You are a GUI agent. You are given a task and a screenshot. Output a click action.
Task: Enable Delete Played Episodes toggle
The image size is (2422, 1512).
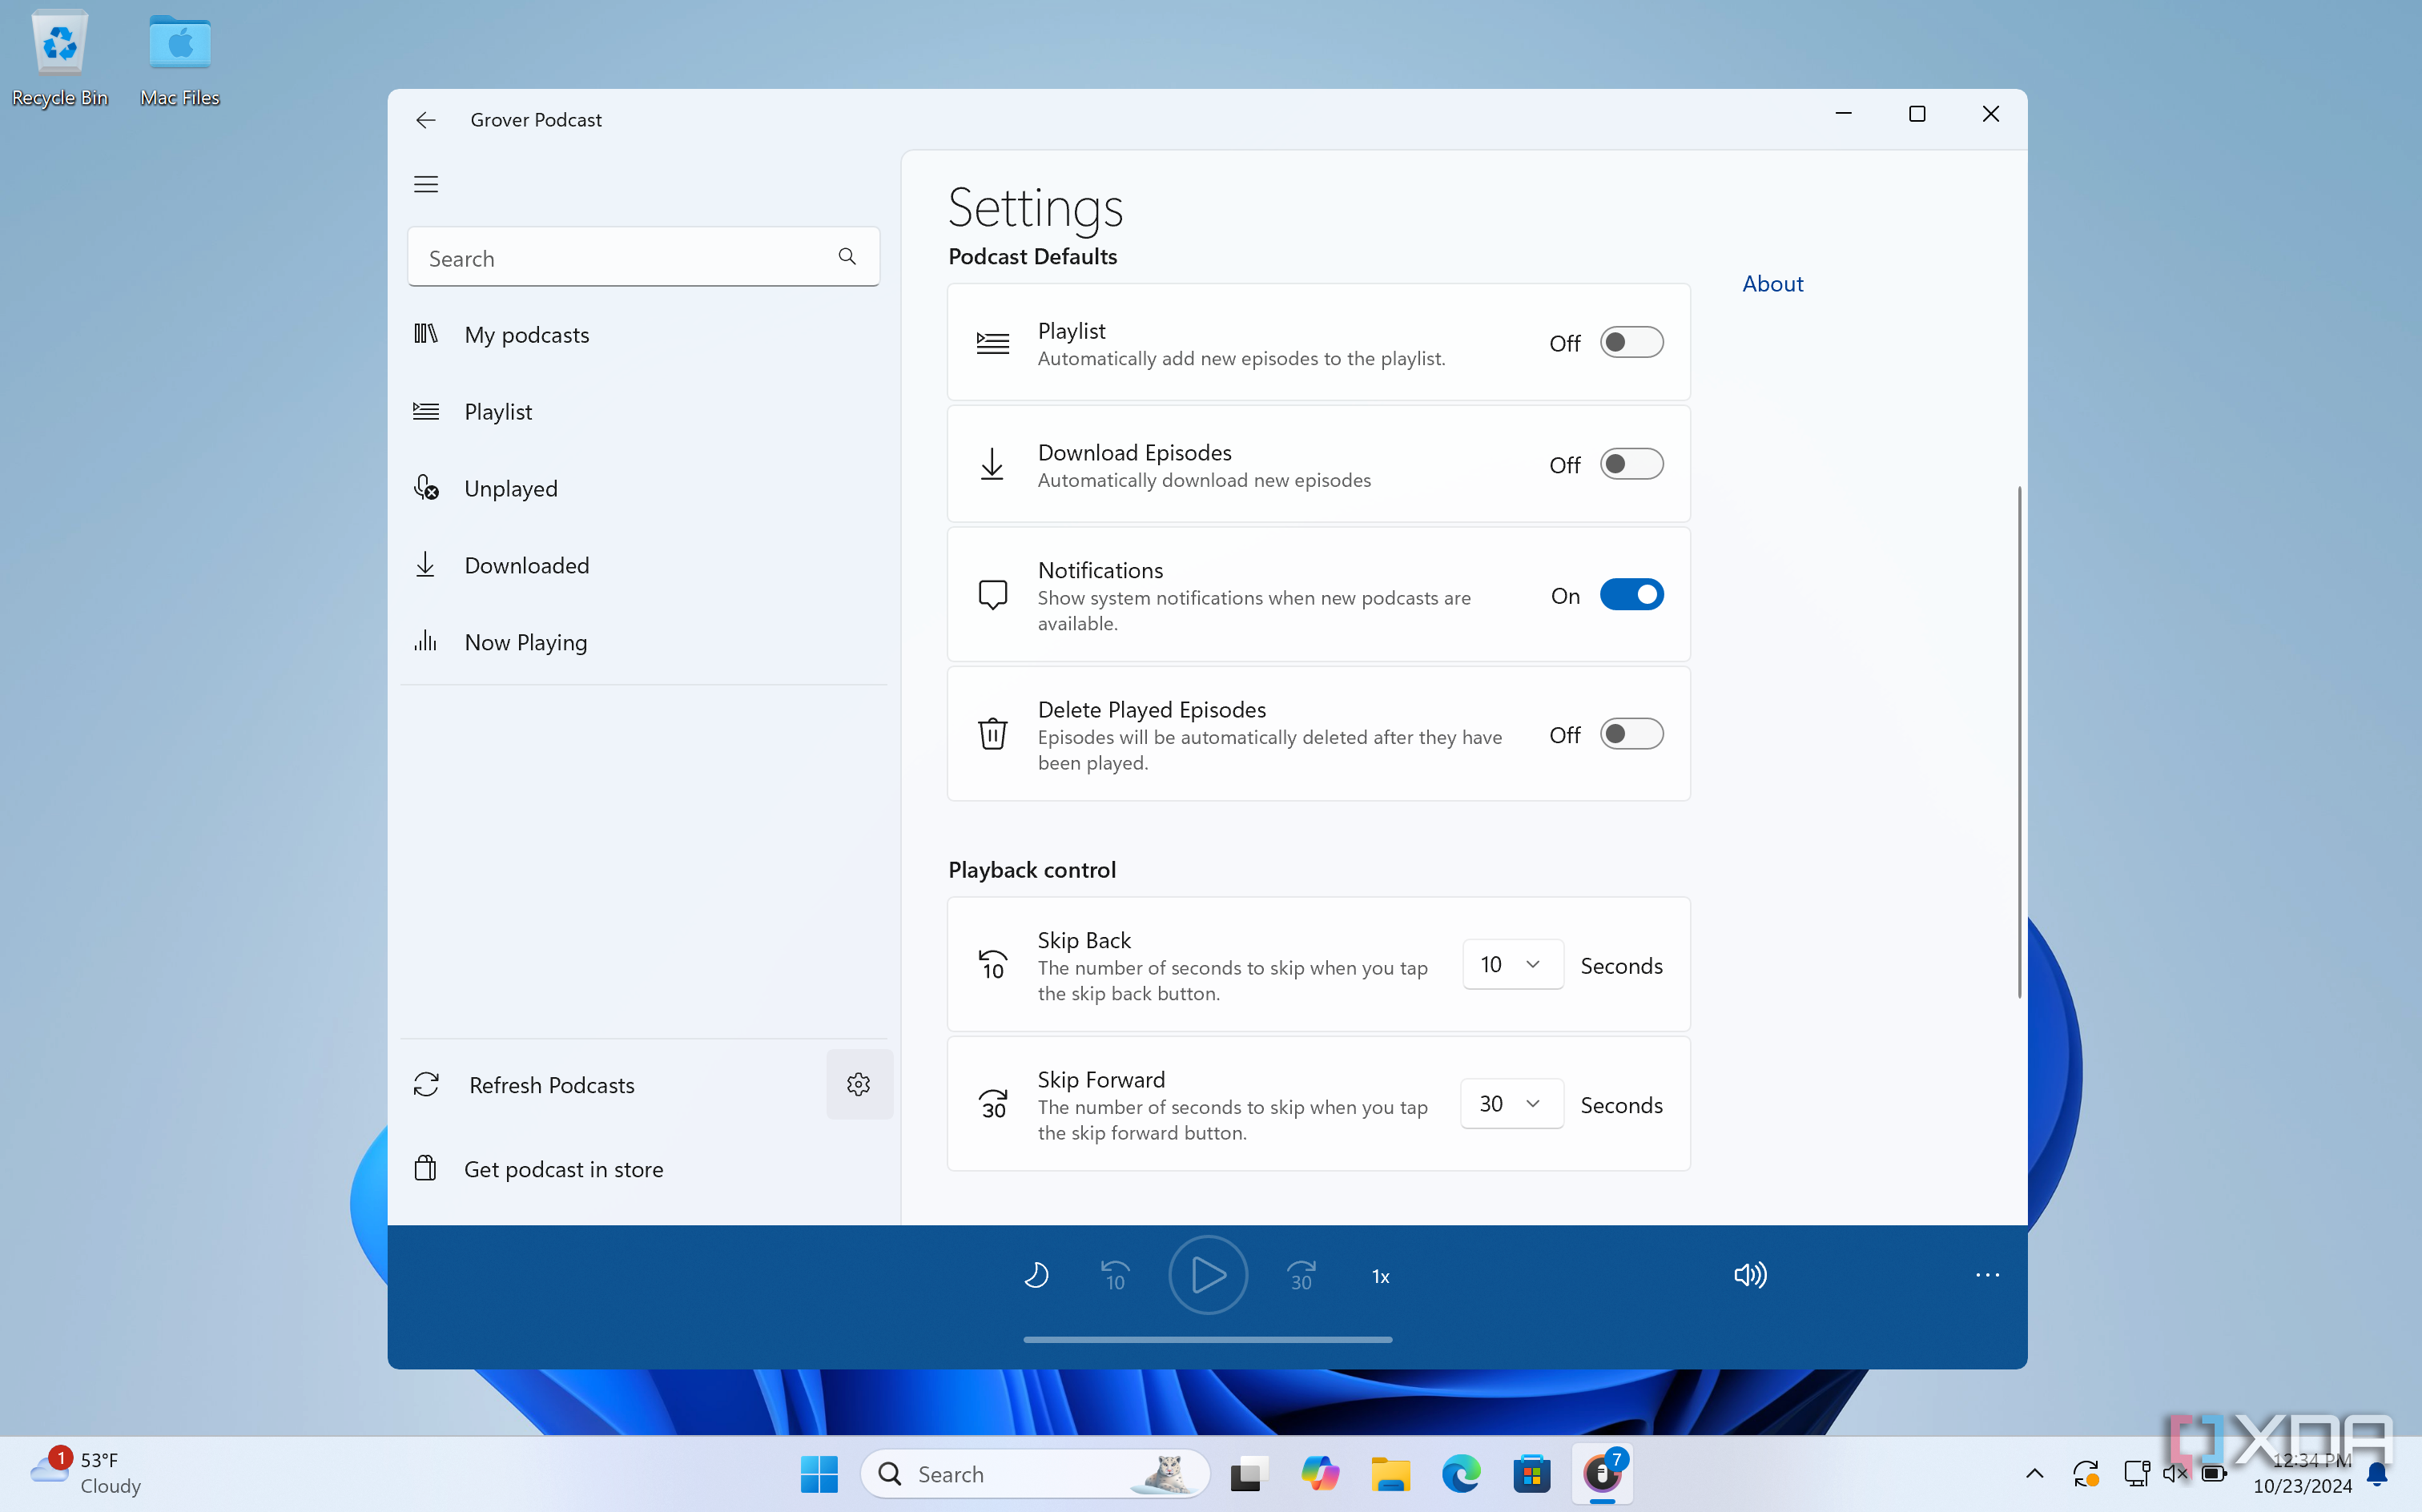[1631, 734]
